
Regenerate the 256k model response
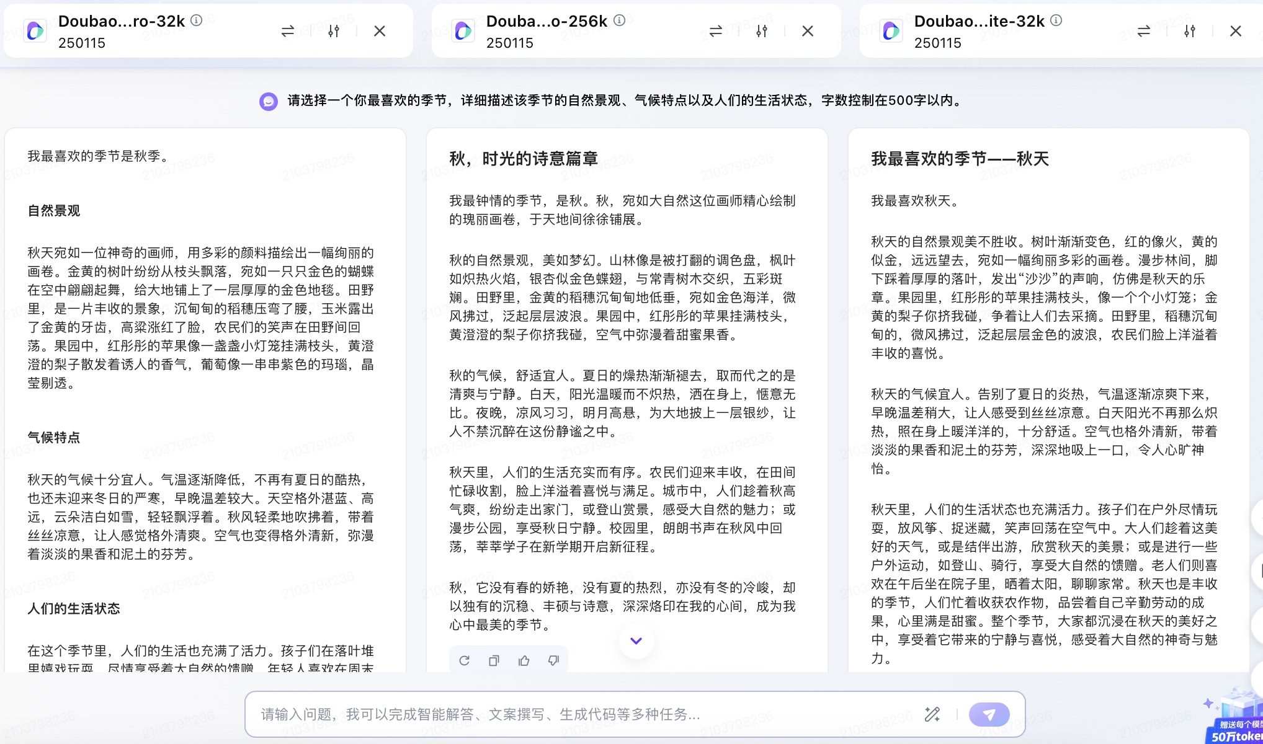[464, 661]
